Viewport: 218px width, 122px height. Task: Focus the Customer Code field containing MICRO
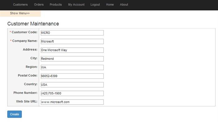pyautogui.click(x=72, y=33)
